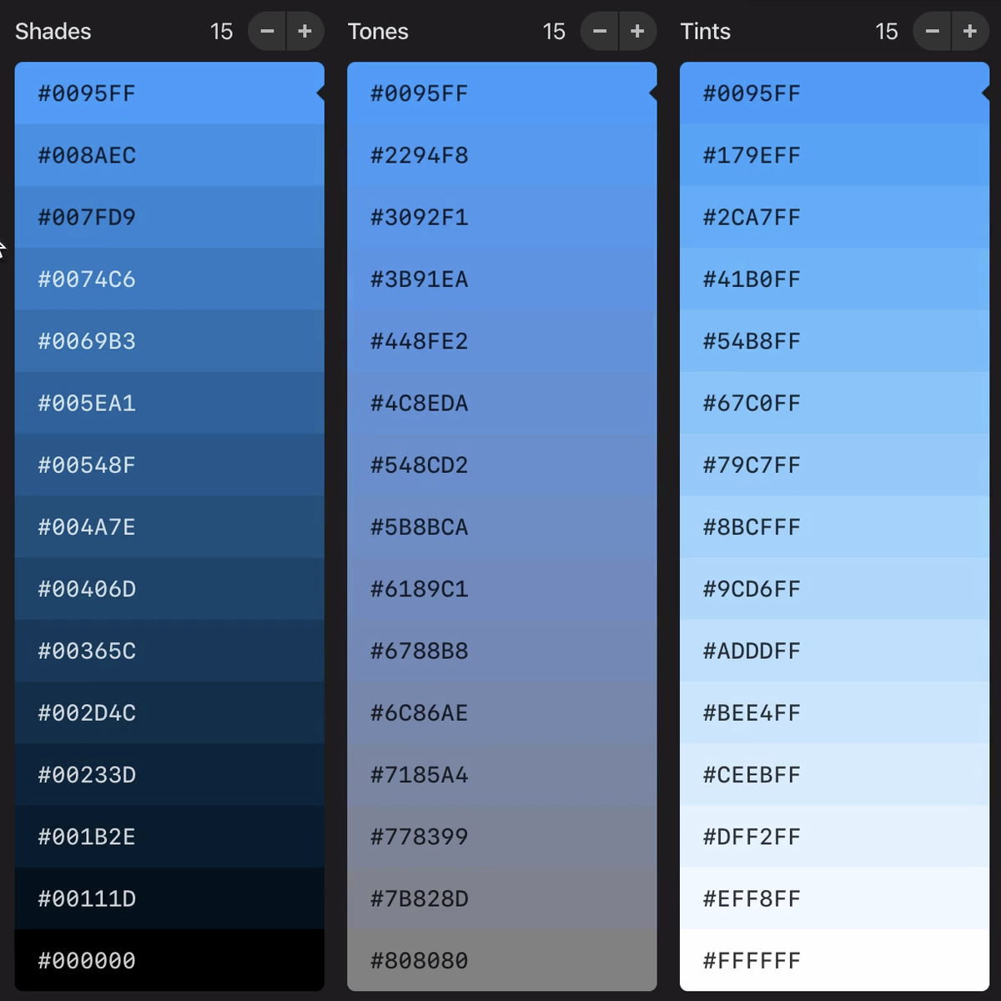Screen dimensions: 1001x1001
Task: Select shade swatch #00365C
Action: 169,651
